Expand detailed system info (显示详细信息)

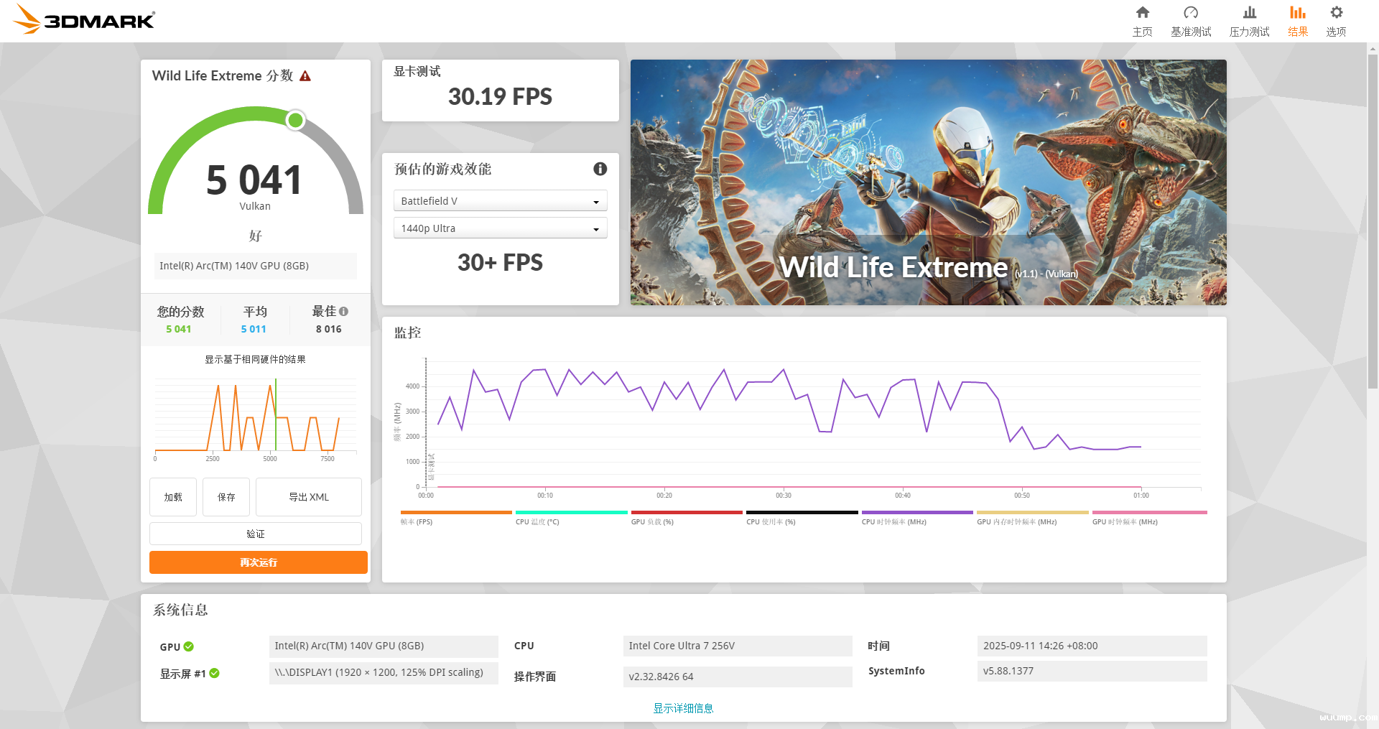coord(683,708)
